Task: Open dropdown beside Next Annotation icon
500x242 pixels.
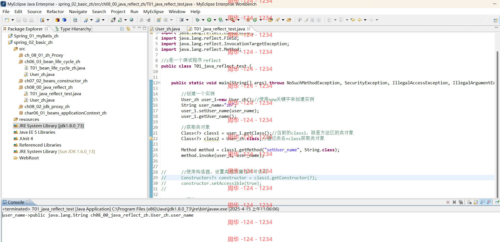Action: point(335,20)
